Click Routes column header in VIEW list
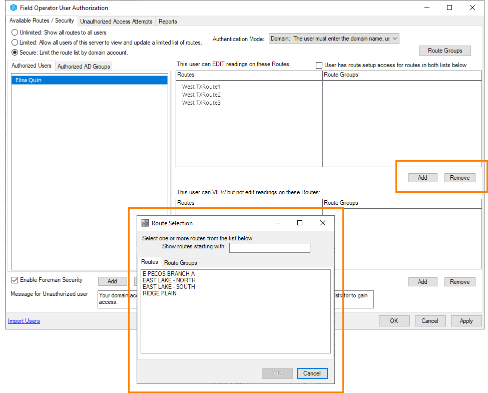 249,203
